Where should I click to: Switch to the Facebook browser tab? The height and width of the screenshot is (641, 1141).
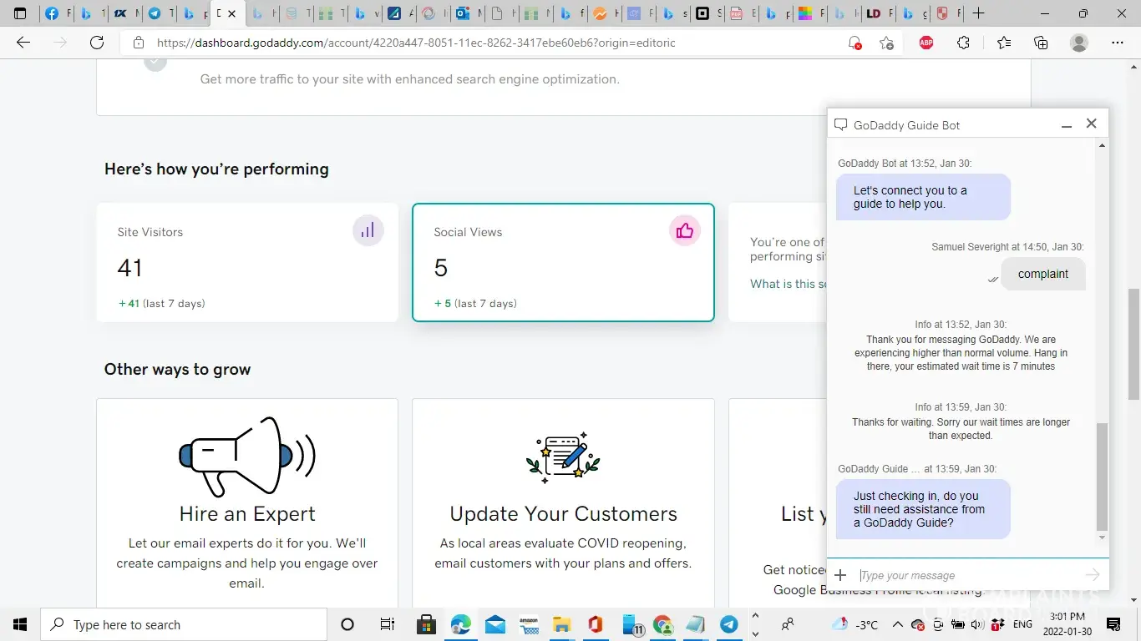click(x=53, y=13)
